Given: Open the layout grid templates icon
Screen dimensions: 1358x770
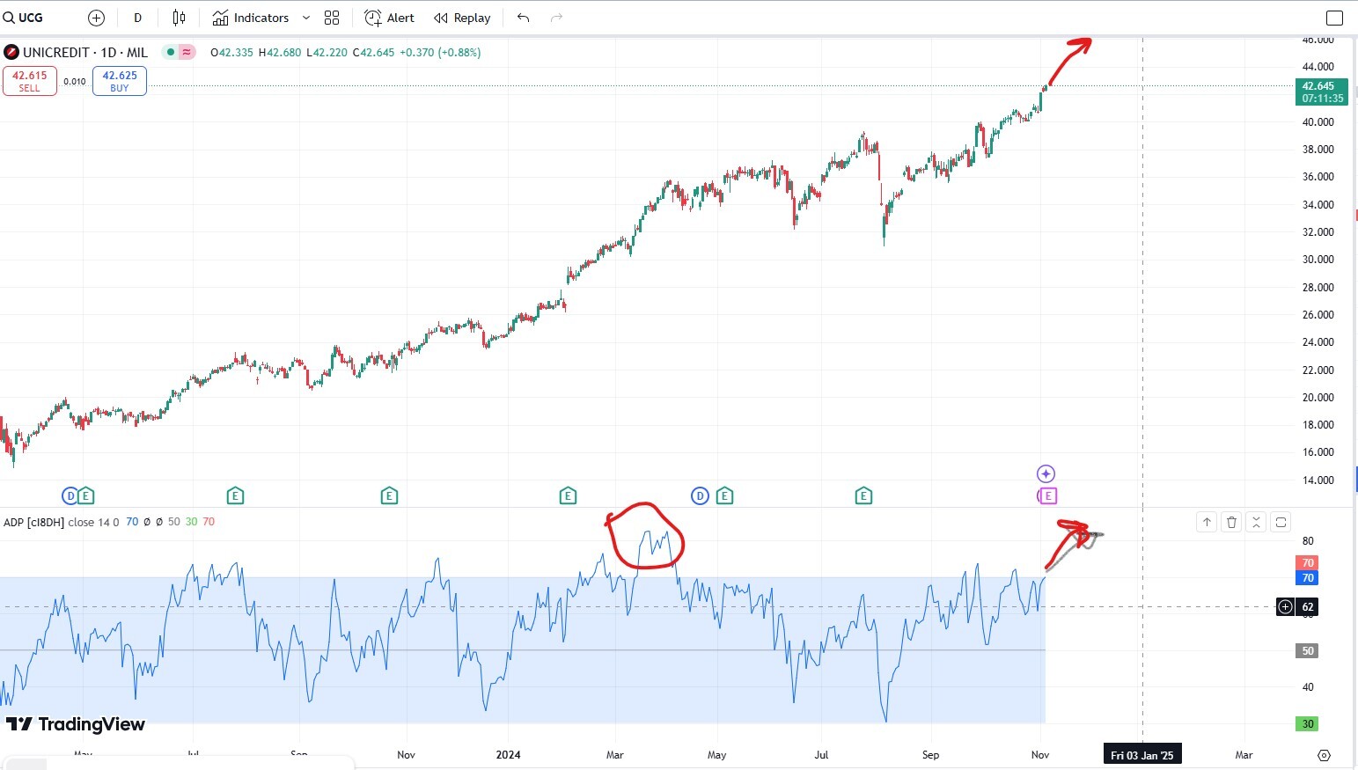Looking at the screenshot, I should 332,18.
